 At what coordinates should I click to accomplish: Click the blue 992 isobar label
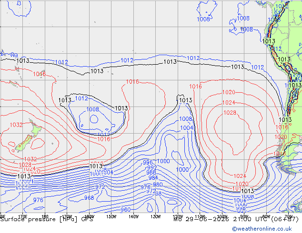152,167
